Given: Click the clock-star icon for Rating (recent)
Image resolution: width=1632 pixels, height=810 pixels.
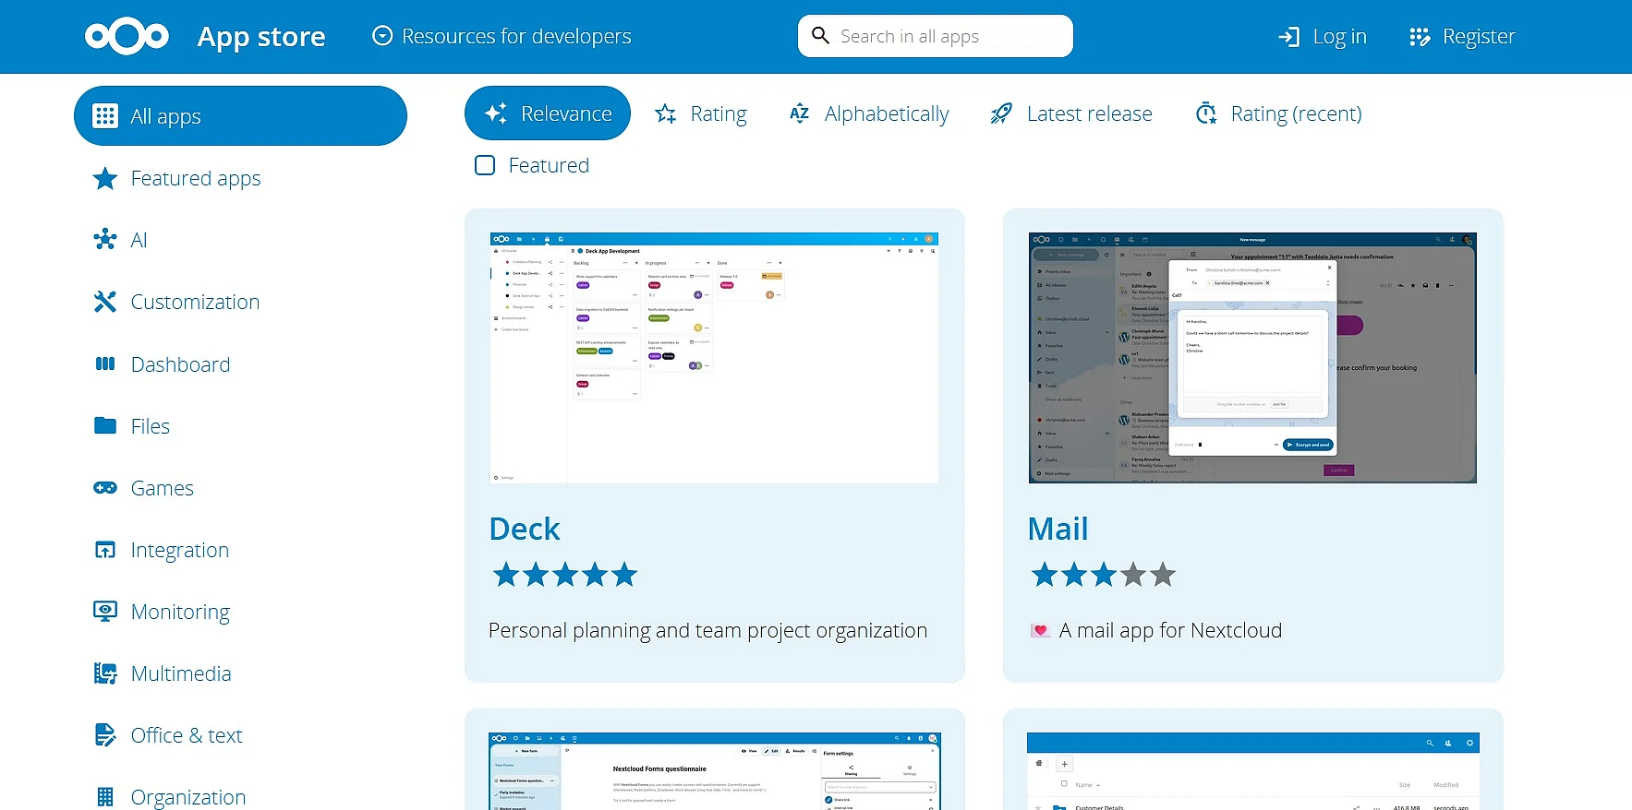Looking at the screenshot, I should coord(1206,113).
